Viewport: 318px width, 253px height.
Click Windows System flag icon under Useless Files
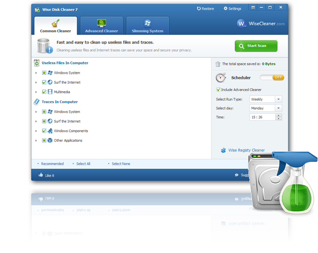click(50, 73)
